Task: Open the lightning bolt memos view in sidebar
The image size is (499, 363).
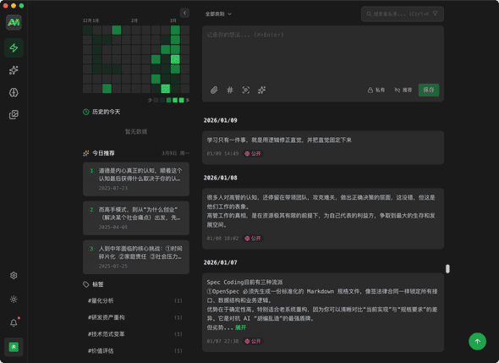Action: coord(14,47)
